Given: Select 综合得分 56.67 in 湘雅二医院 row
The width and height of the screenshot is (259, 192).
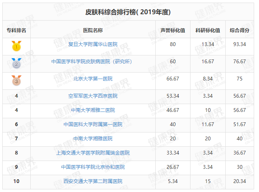Looking at the screenshot, I should tap(240, 110).
